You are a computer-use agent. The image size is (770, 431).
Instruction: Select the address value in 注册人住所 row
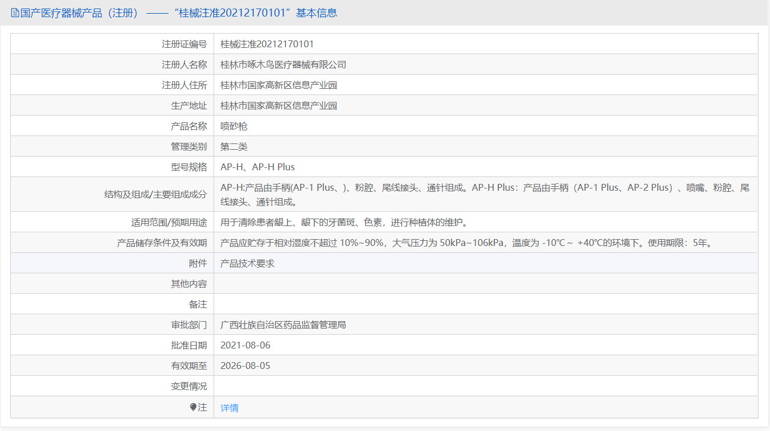[x=278, y=85]
